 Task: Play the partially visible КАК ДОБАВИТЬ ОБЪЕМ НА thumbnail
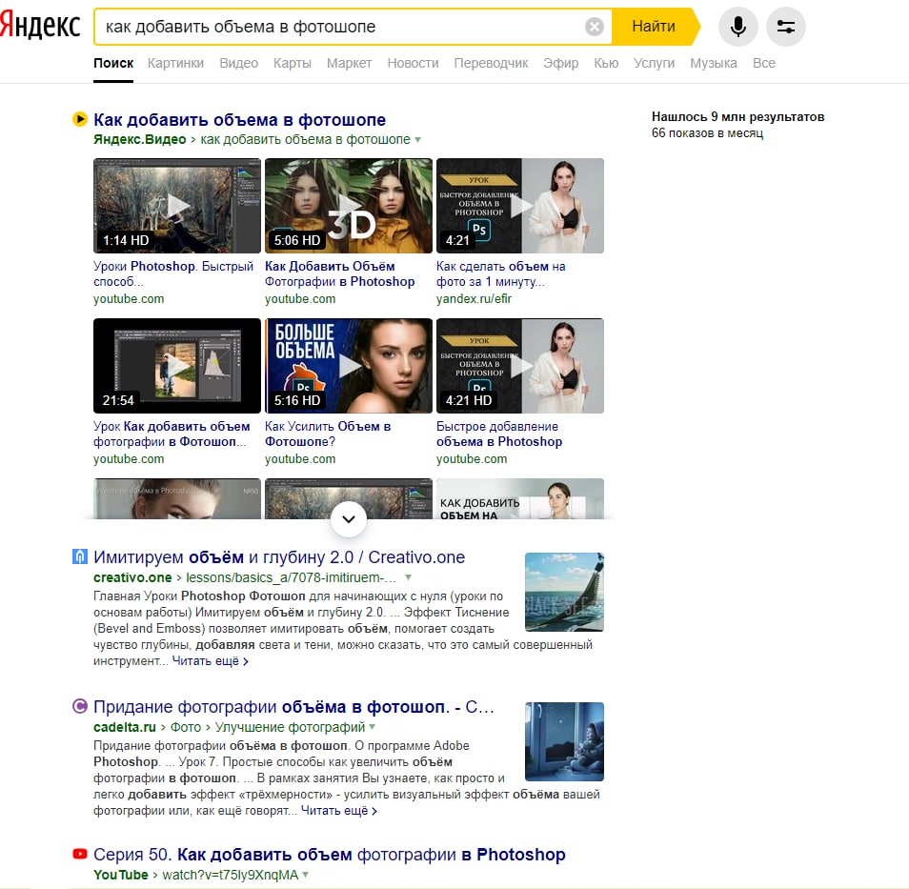[x=520, y=498]
